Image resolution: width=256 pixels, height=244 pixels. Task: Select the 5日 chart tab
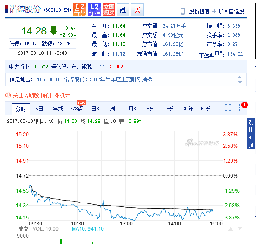(39, 109)
